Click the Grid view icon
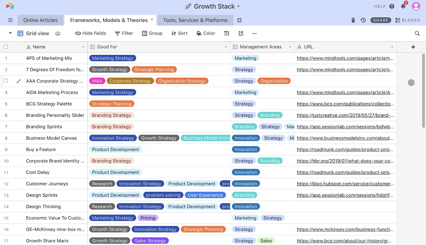Screen dimensions: 426x245 point(20,33)
